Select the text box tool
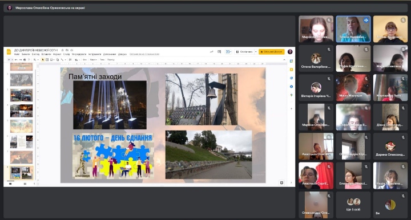411x220 pixels. click(x=47, y=60)
